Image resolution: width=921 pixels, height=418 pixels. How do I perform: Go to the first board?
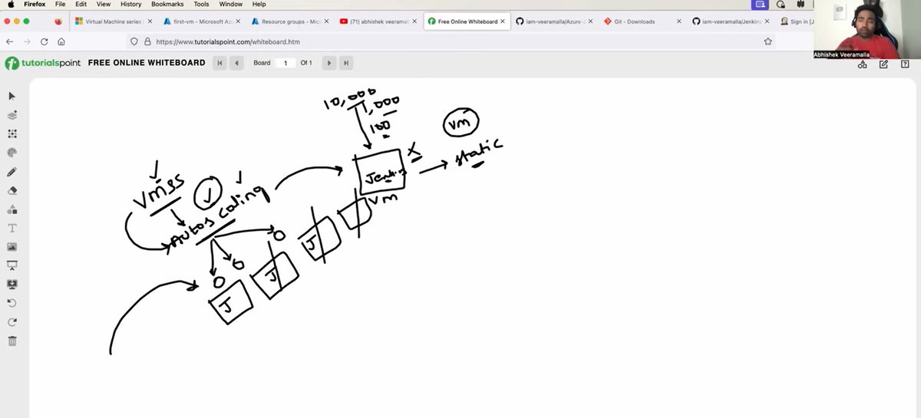(220, 63)
